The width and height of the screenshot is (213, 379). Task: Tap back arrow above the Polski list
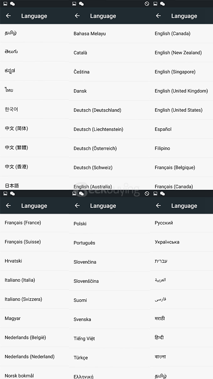point(77,206)
